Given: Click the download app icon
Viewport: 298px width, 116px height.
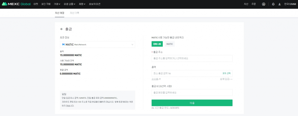Looking at the screenshot, I should click(x=279, y=4).
